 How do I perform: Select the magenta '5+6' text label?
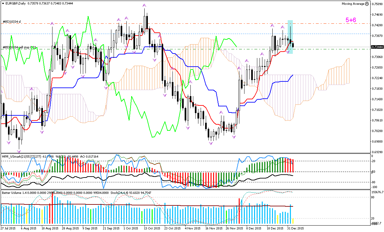click(351, 20)
